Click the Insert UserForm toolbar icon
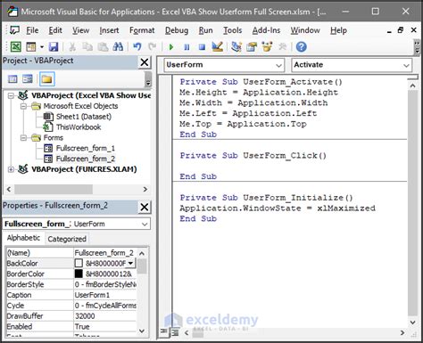Screen dimensions: 423x343 [31, 46]
